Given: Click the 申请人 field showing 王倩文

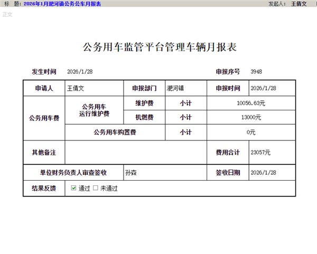Looking at the screenshot, I should (93, 88).
